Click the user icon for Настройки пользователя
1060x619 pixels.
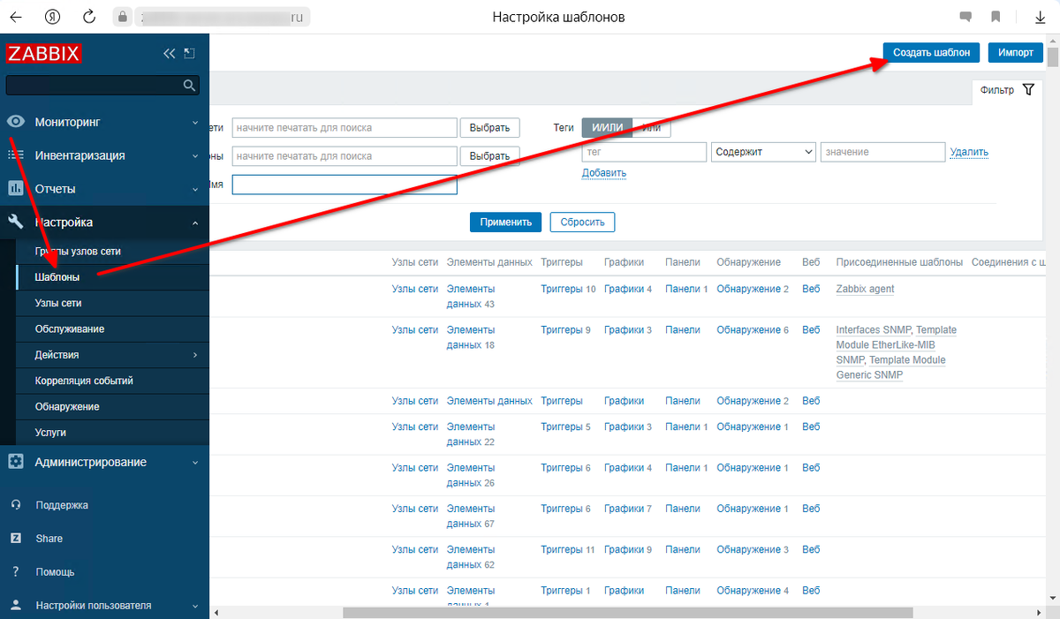[x=15, y=605]
